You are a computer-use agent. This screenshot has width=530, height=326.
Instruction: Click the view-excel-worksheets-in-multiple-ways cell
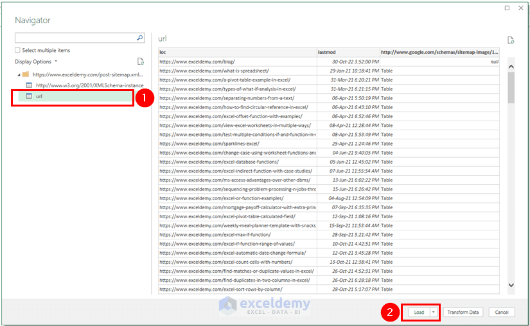point(237,126)
